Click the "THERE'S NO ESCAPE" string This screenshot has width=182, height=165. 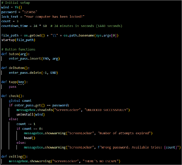pos(101,161)
